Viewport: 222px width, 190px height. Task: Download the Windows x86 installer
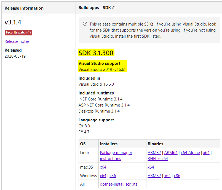click(113, 175)
